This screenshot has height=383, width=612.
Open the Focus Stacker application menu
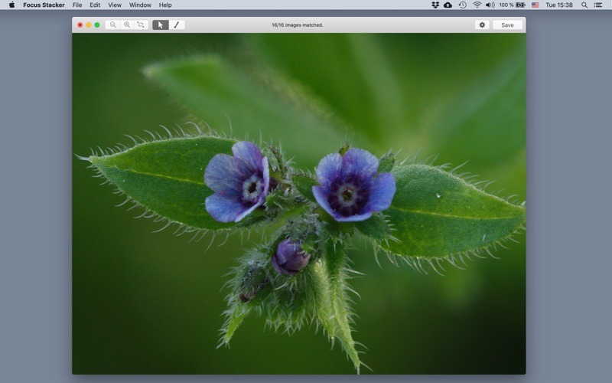(44, 5)
